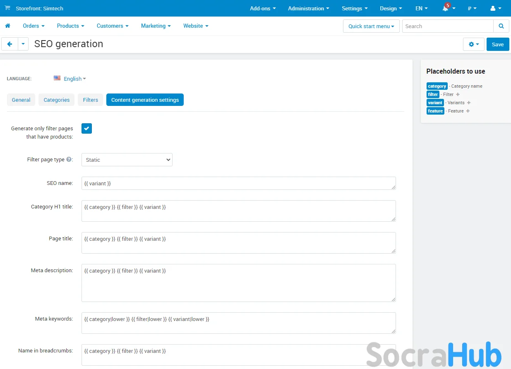Open the Quick start menu dropdown

tap(371, 26)
